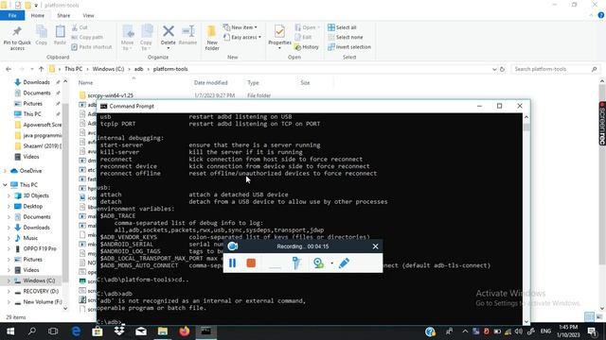Open Dropbox from taskbar

point(119,331)
